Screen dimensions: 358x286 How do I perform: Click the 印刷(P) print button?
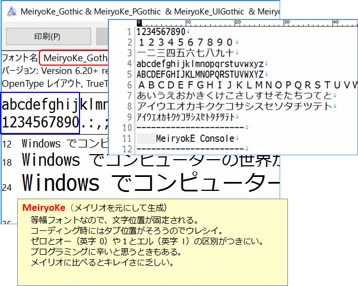pos(48,36)
